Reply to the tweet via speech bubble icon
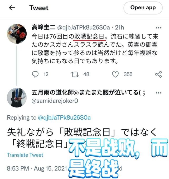Image resolution: width=169 pixels, height=179 pixels. 35,74
